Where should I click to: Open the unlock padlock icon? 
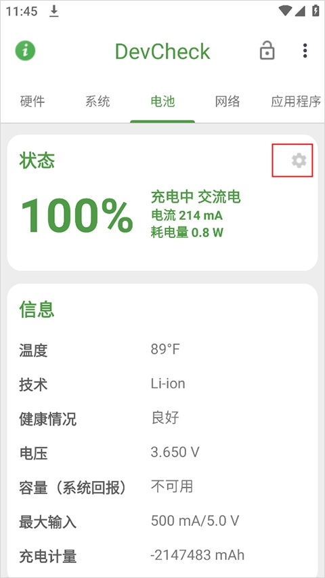pyautogui.click(x=267, y=50)
